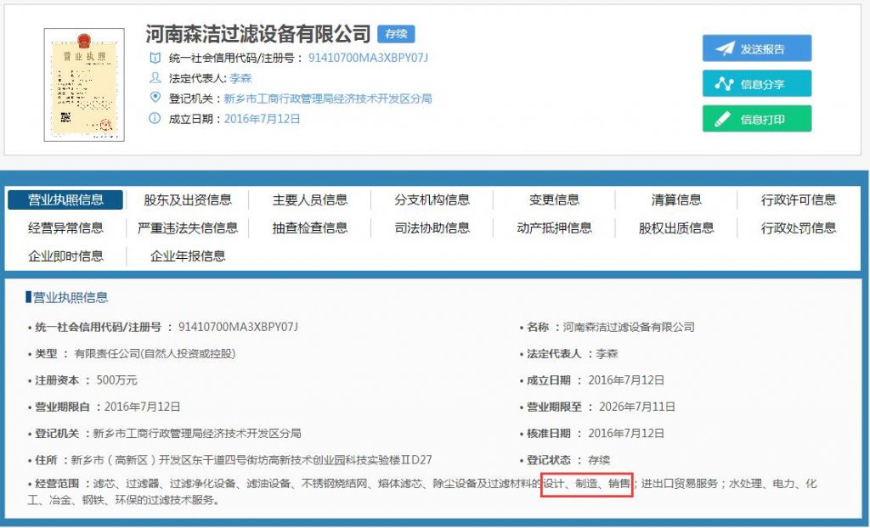Click the paper plane icon on 发送报告
The width and height of the screenshot is (870, 528).
[724, 48]
